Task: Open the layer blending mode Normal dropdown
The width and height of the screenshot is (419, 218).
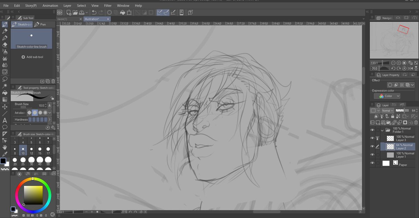Action: point(387,110)
